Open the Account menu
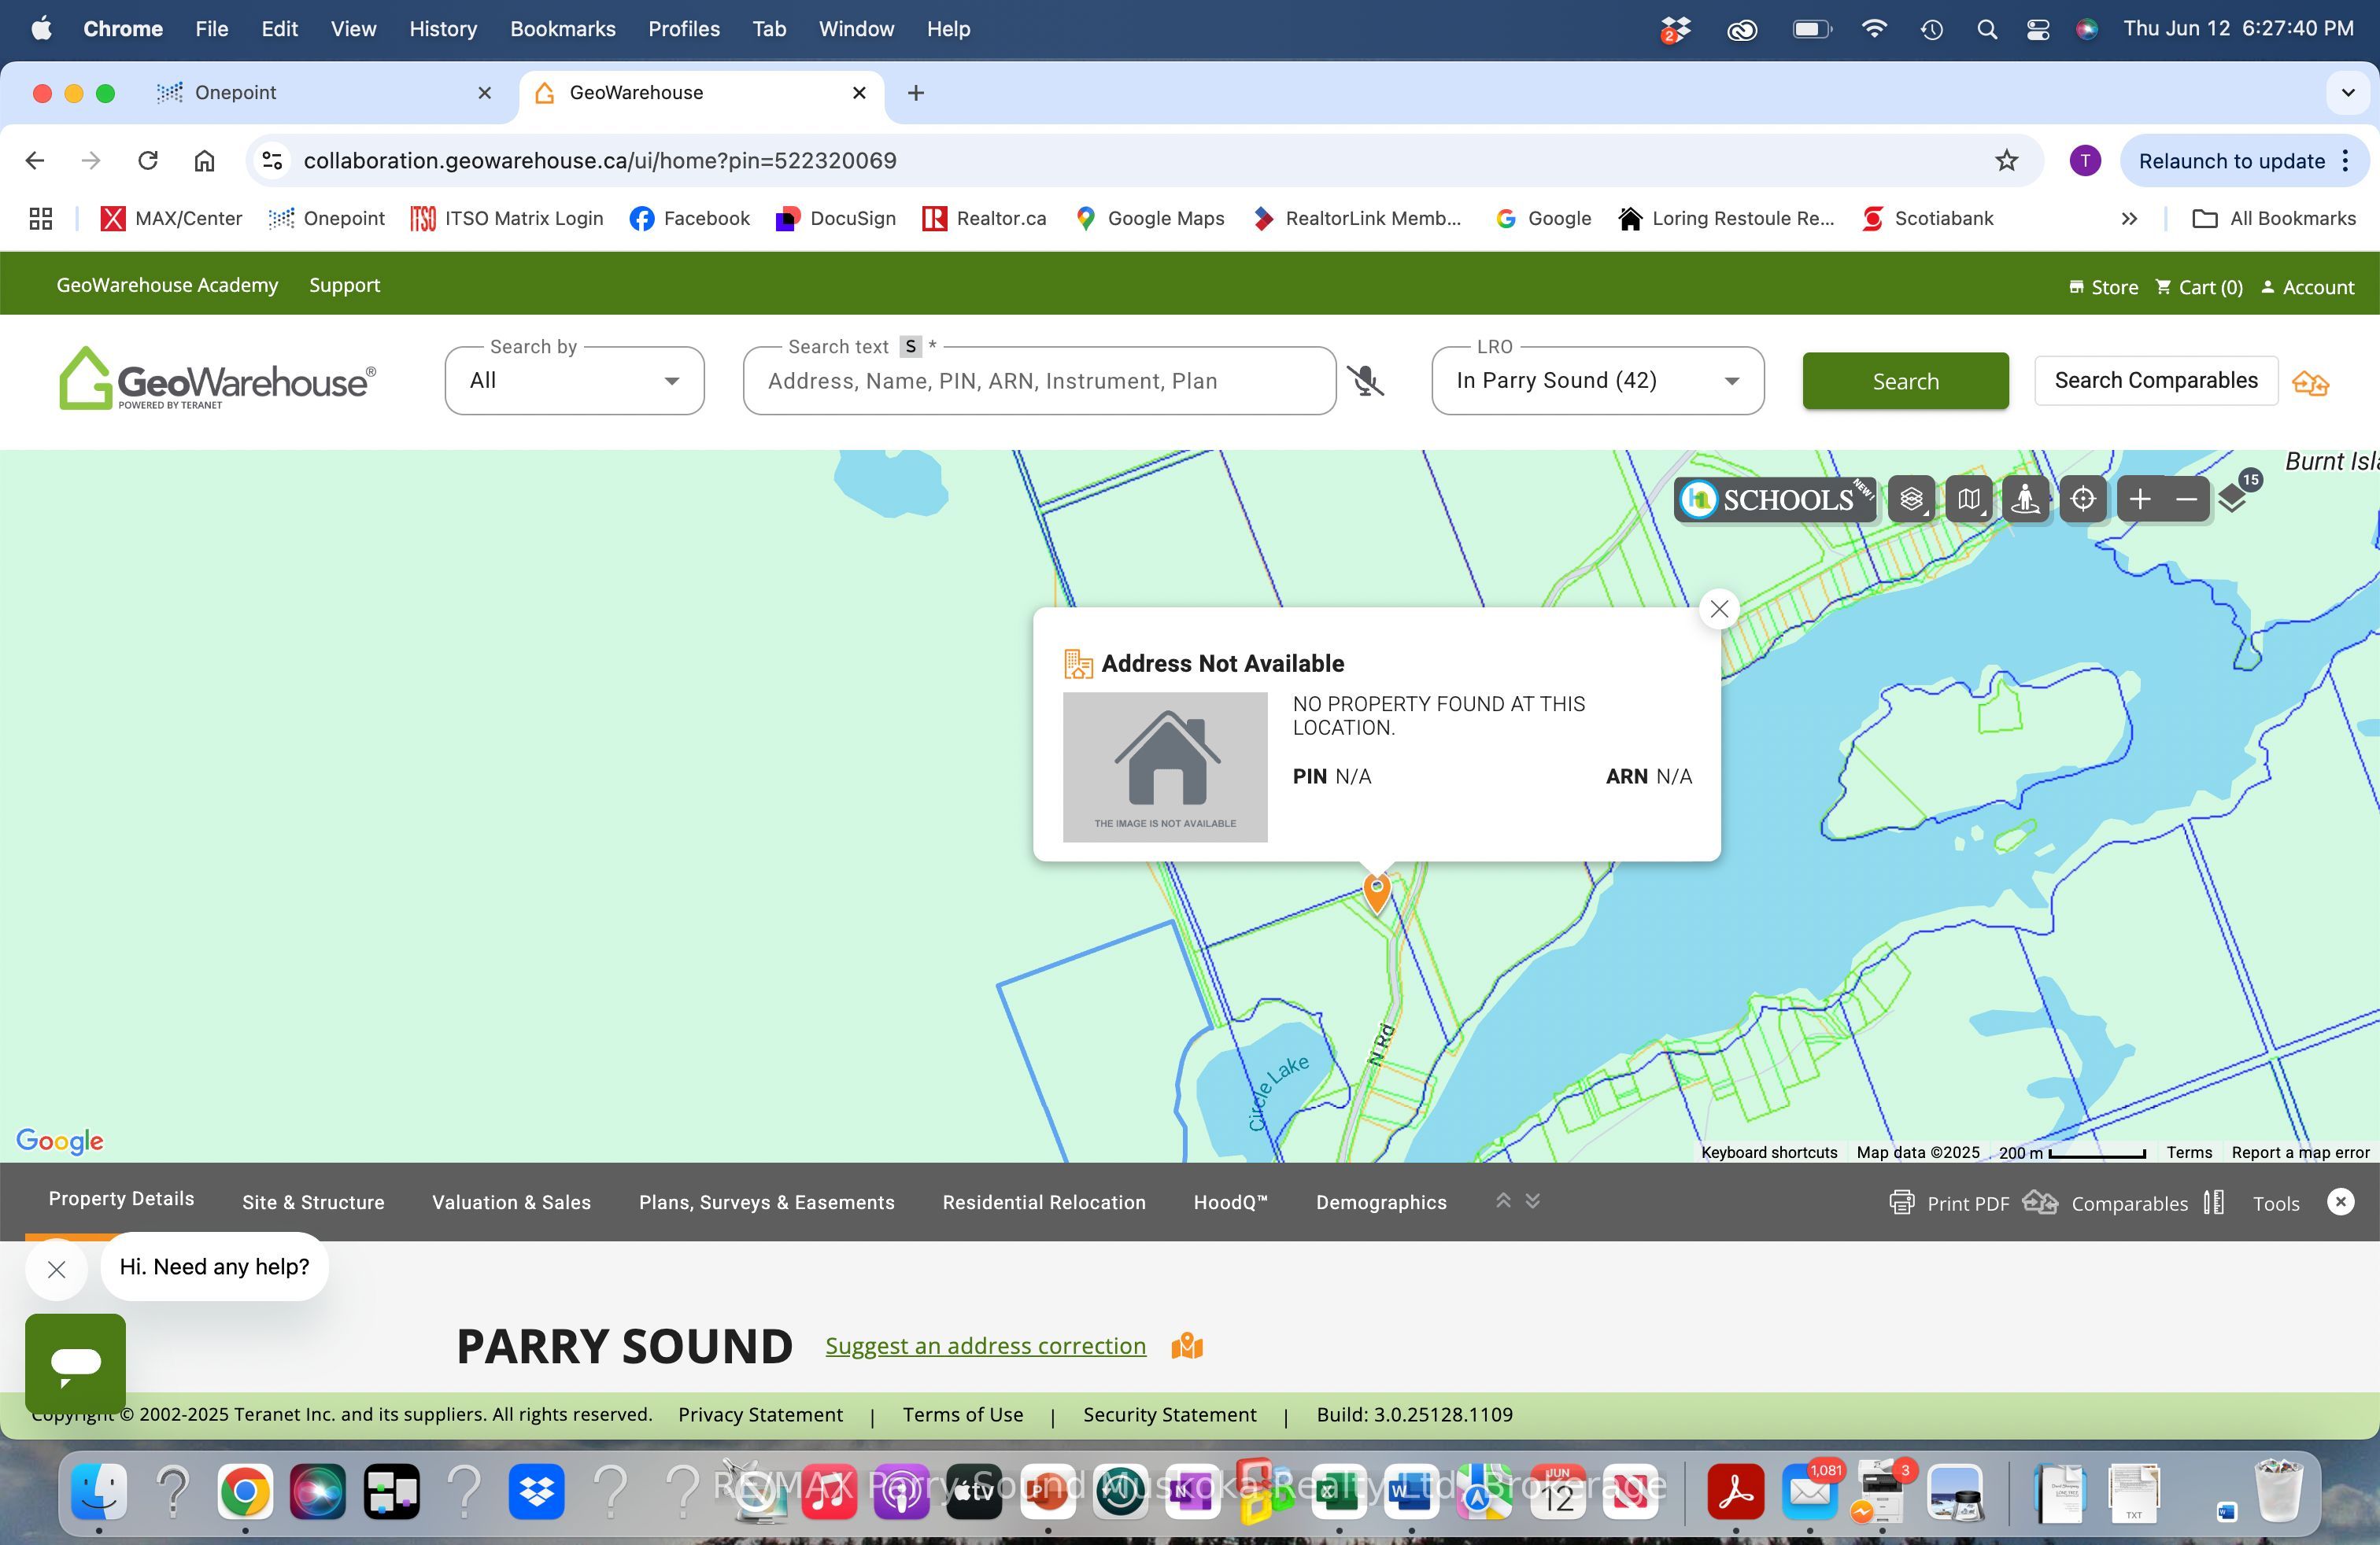Image resolution: width=2380 pixels, height=1545 pixels. pos(2308,287)
